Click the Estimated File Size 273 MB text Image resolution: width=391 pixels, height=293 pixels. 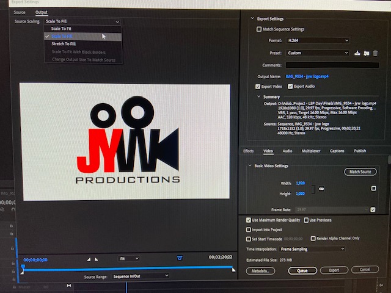pyautogui.click(x=269, y=260)
